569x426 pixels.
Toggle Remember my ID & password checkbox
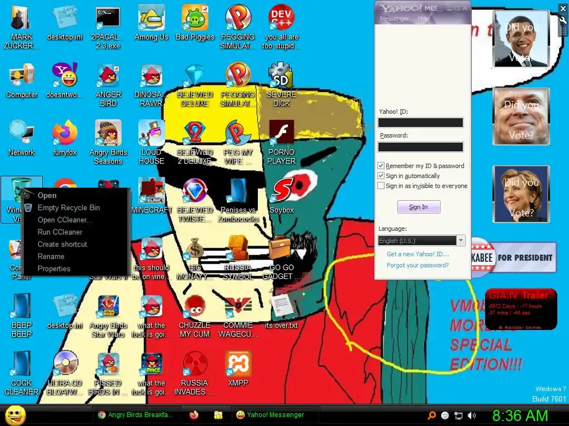(381, 166)
